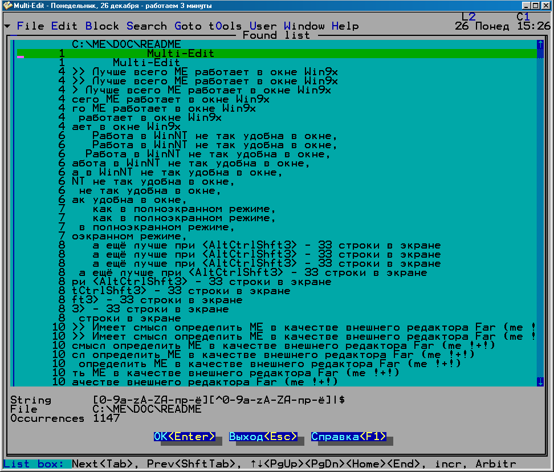The width and height of the screenshot is (554, 472).
Task: Click the Occurrences count 1147
Action: coord(106,418)
